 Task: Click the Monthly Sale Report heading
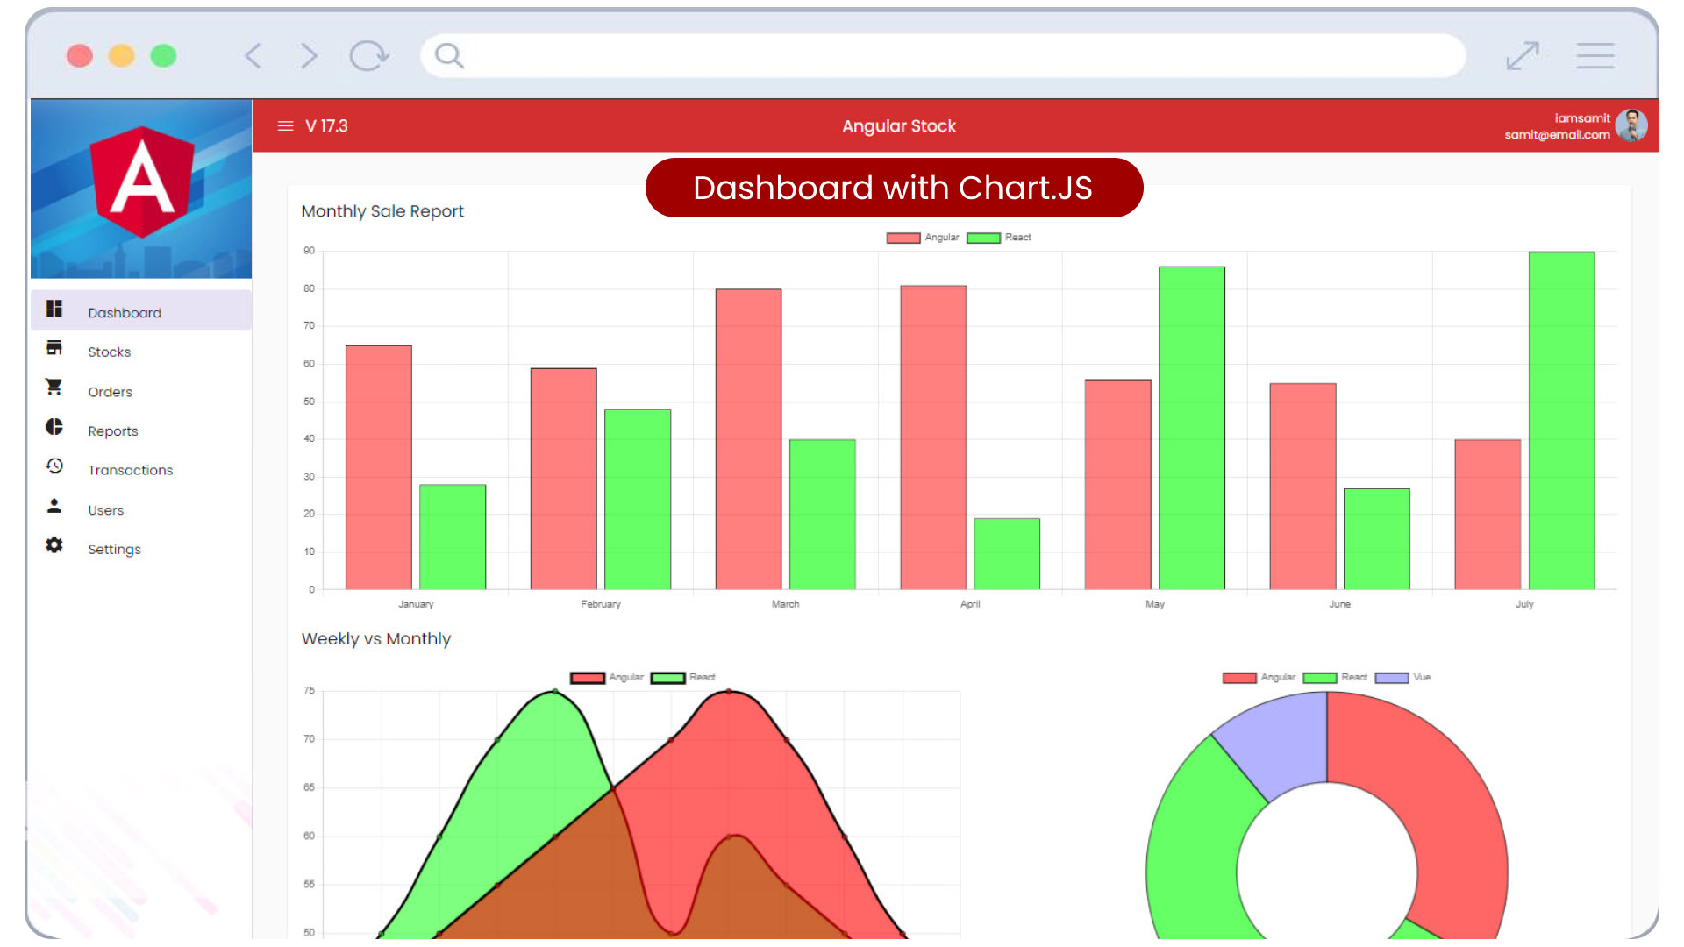click(x=382, y=211)
